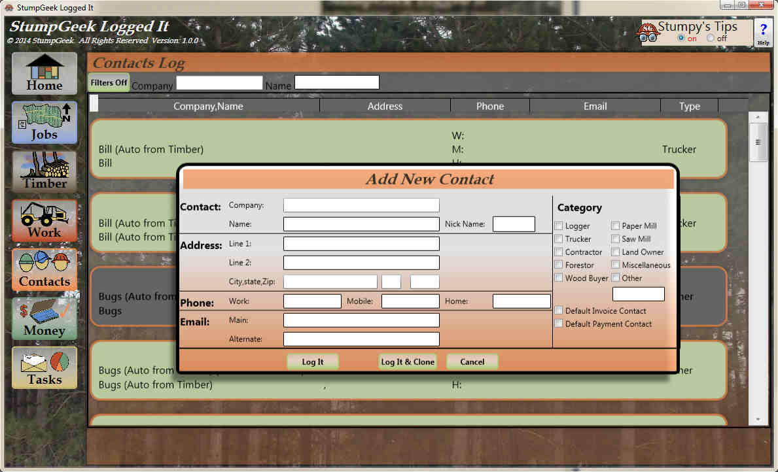The image size is (778, 472).
Task: Check the Land Owner category
Action: coord(615,252)
